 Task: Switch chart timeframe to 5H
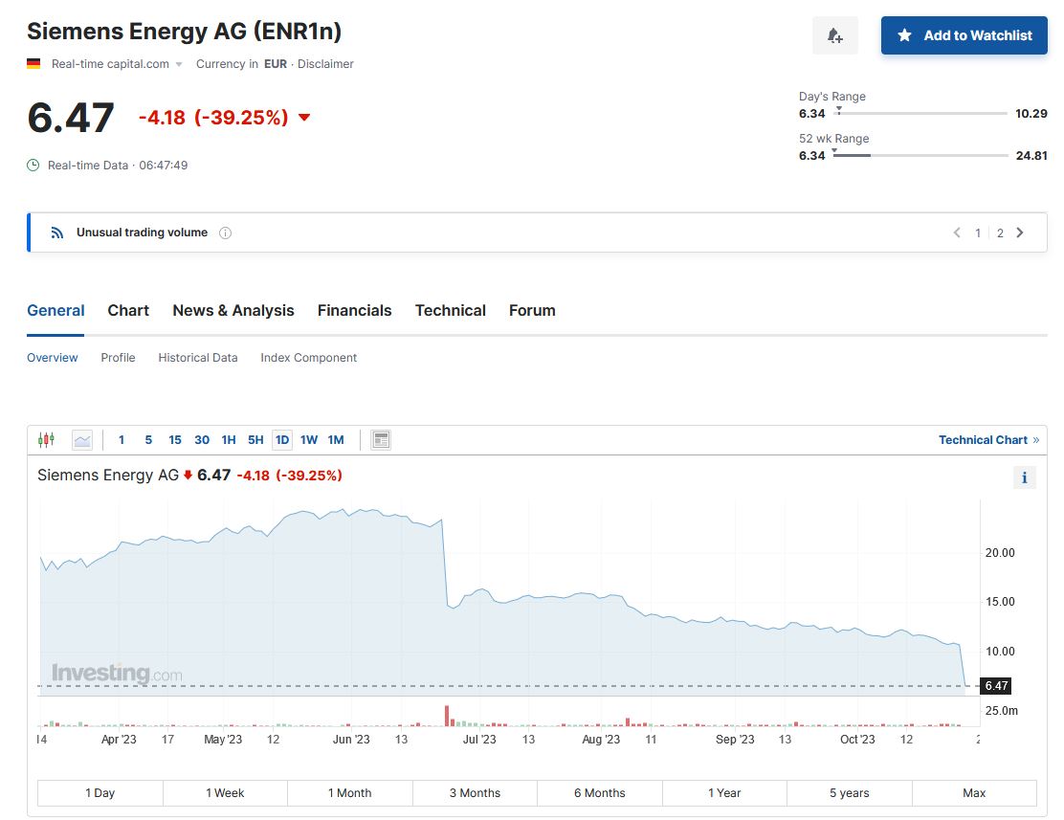pyautogui.click(x=255, y=439)
